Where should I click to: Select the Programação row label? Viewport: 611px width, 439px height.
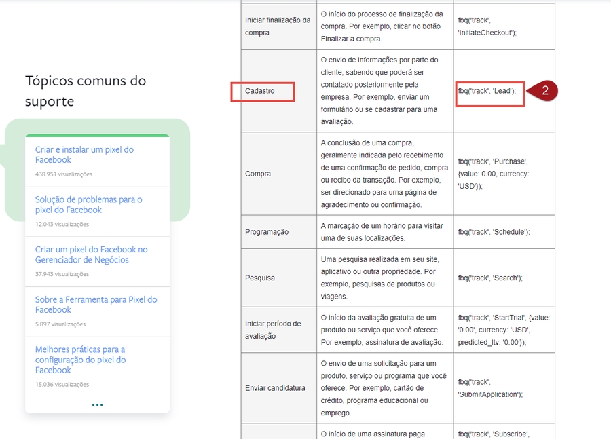[267, 232]
